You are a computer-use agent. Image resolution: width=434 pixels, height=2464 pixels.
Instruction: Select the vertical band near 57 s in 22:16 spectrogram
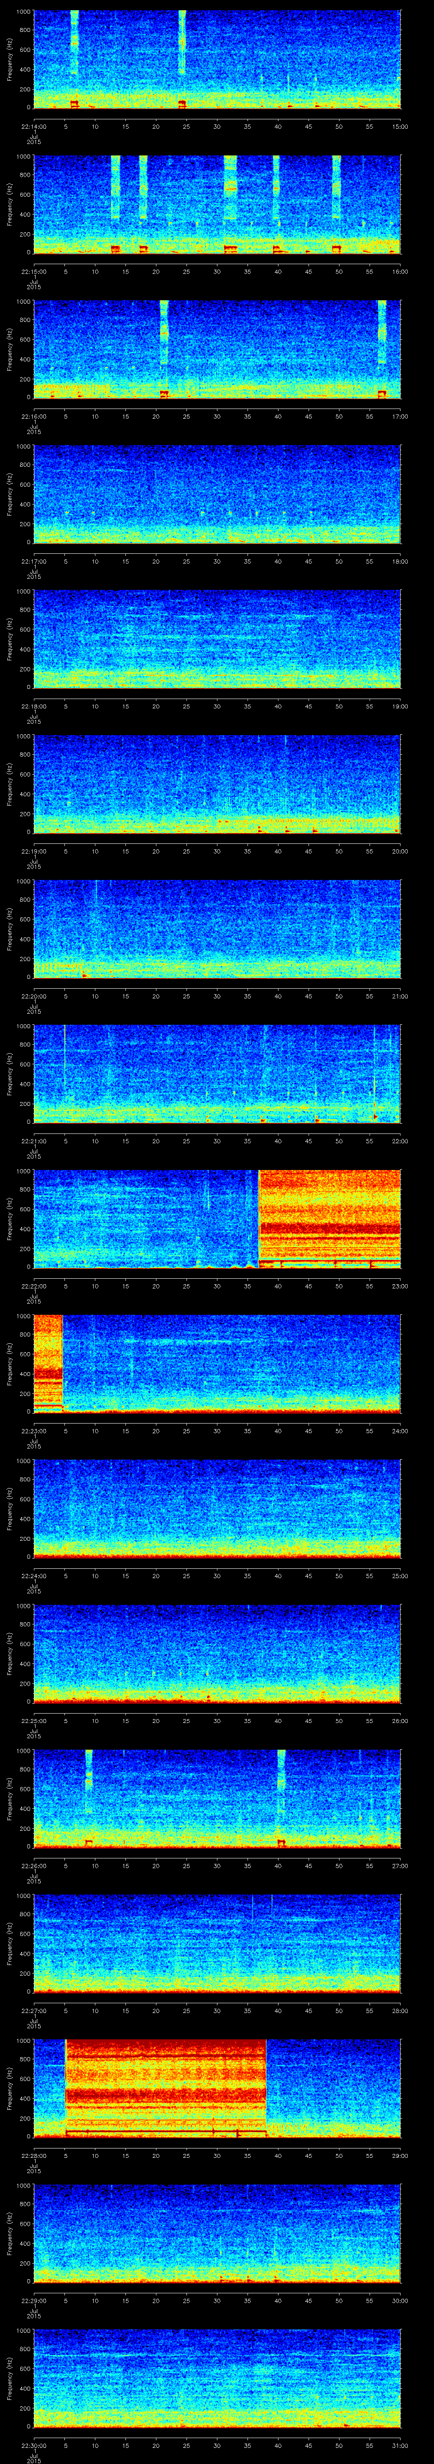[x=382, y=348]
